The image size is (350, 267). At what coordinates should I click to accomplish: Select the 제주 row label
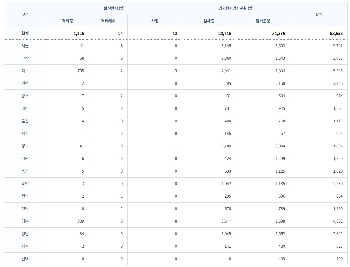tap(25, 246)
